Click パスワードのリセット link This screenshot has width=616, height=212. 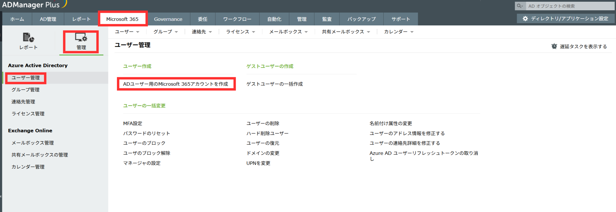[146, 133]
